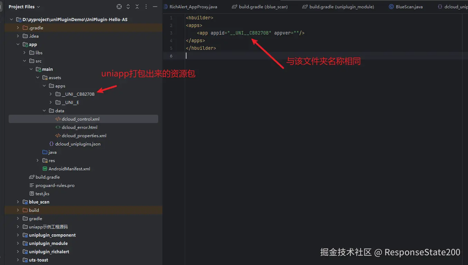This screenshot has width=468, height=265.
Task: Collapse the apps folder chevron
Action: (x=44, y=86)
